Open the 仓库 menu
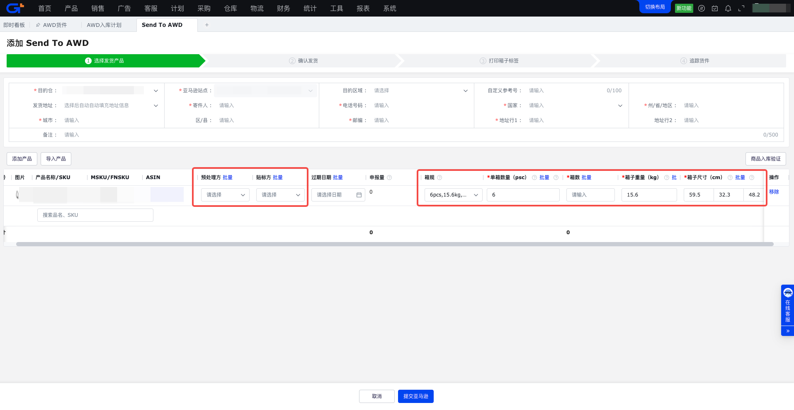This screenshot has height=410, width=794. [231, 8]
